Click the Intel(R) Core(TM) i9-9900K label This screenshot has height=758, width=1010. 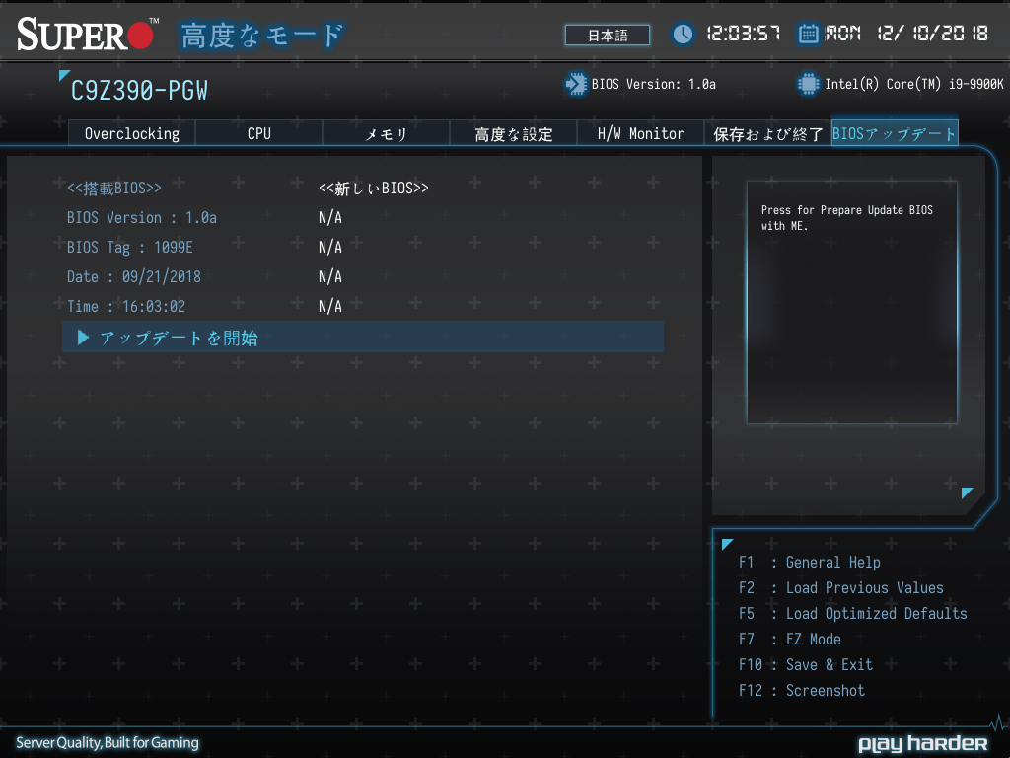914,85
